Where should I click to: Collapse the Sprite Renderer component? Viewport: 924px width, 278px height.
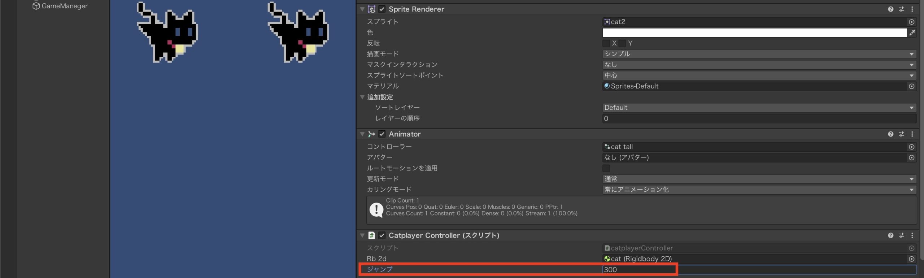[362, 9]
